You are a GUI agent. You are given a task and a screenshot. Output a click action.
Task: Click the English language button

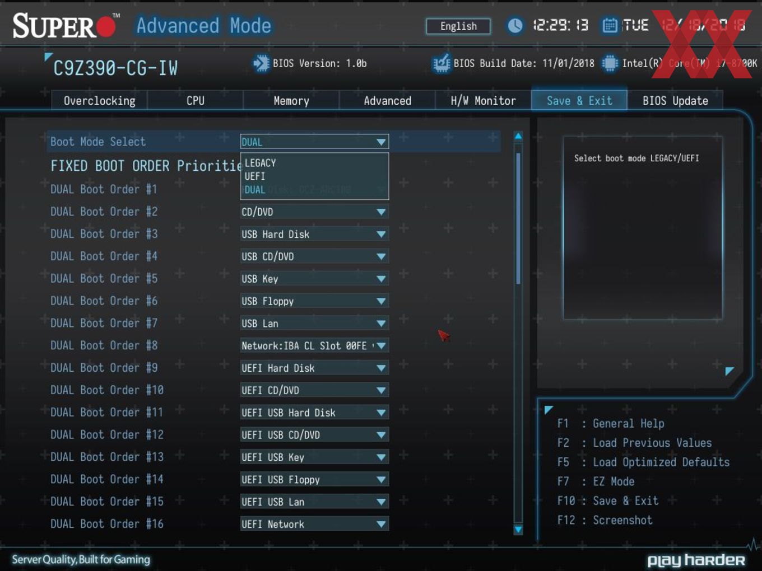pos(458,26)
